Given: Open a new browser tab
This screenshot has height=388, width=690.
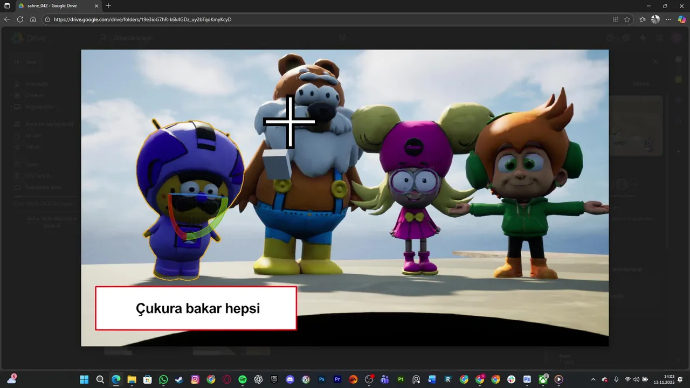Looking at the screenshot, I should (x=108, y=5).
